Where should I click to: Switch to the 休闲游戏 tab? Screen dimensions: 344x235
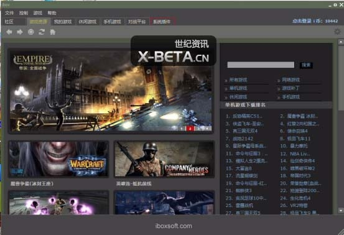tap(88, 22)
